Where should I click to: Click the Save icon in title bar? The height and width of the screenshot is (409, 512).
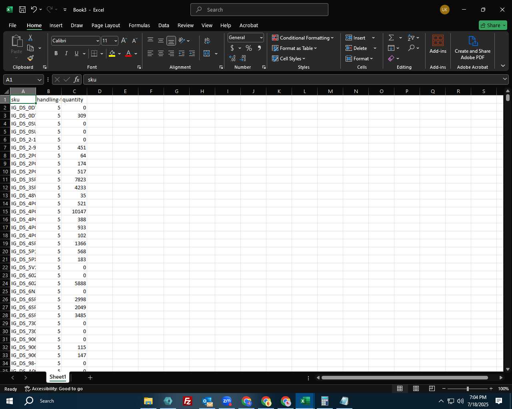pyautogui.click(x=22, y=10)
